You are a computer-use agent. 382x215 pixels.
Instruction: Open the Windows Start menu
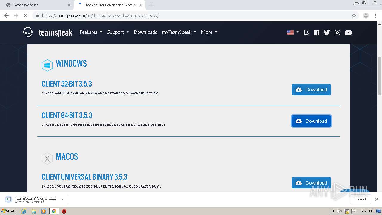(8, 211)
